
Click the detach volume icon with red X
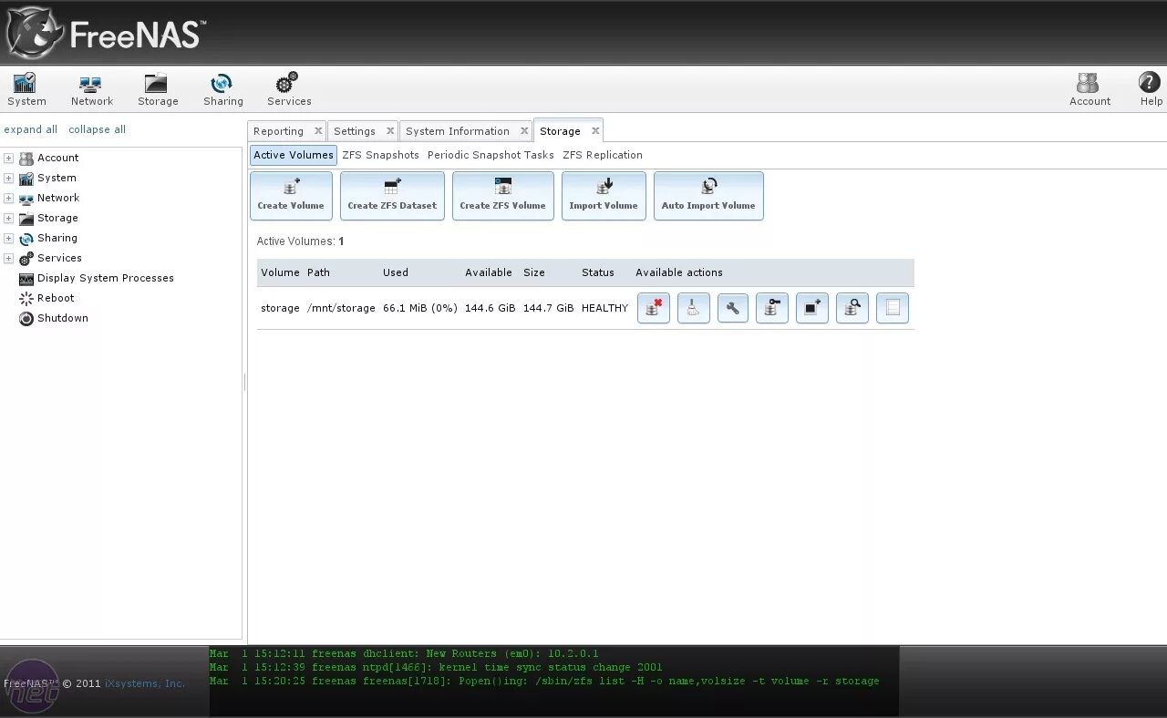[654, 308]
